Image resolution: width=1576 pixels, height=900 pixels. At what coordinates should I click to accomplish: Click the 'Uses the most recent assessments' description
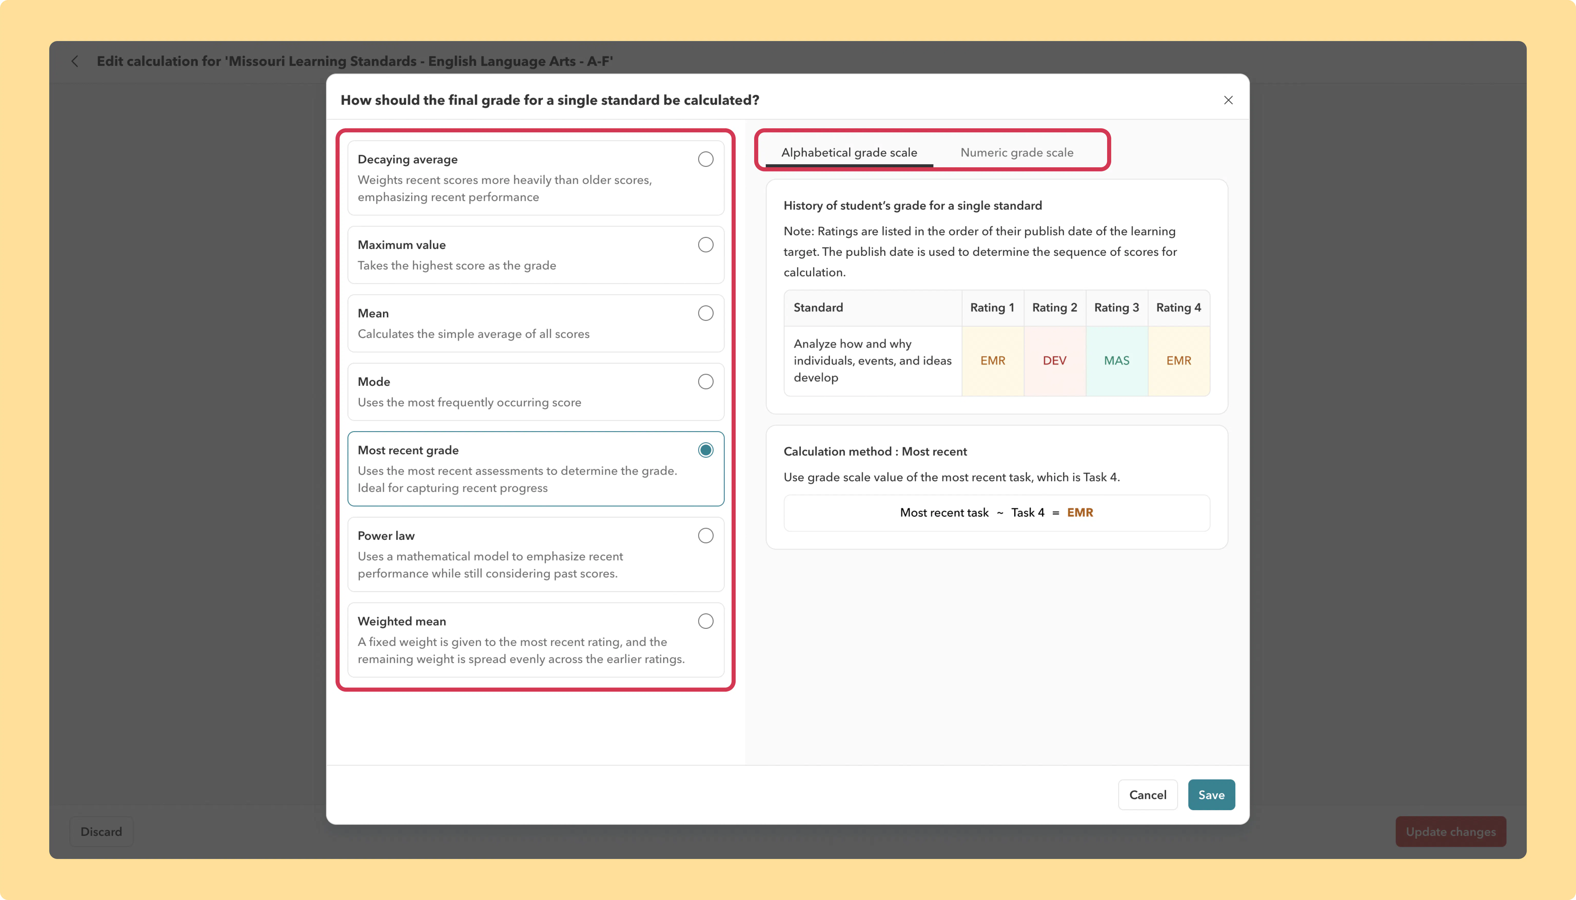click(x=517, y=480)
